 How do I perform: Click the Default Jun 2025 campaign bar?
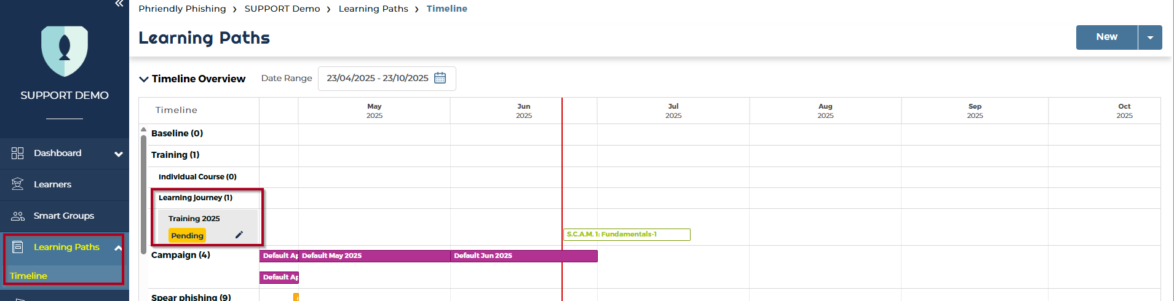[523, 256]
